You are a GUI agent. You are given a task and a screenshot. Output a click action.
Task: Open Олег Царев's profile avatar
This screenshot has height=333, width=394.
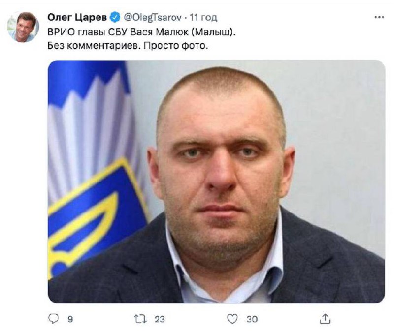23,27
